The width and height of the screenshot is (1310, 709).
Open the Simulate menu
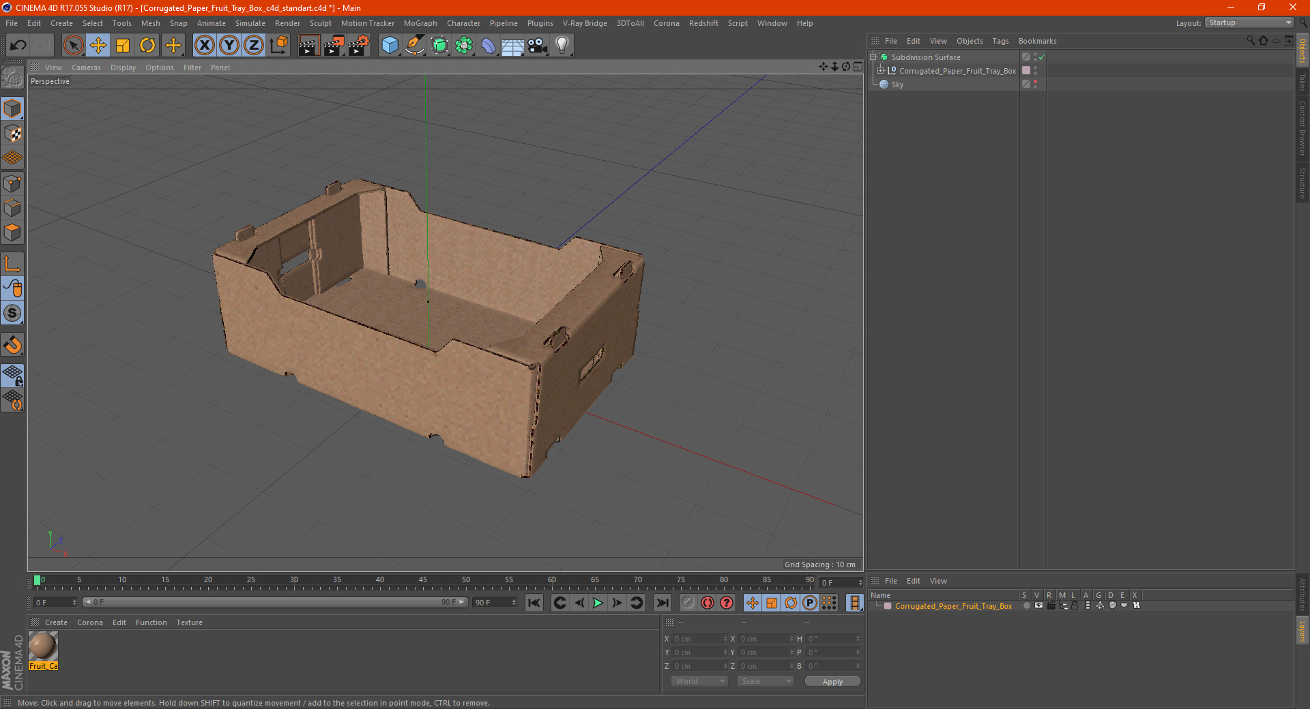point(250,23)
